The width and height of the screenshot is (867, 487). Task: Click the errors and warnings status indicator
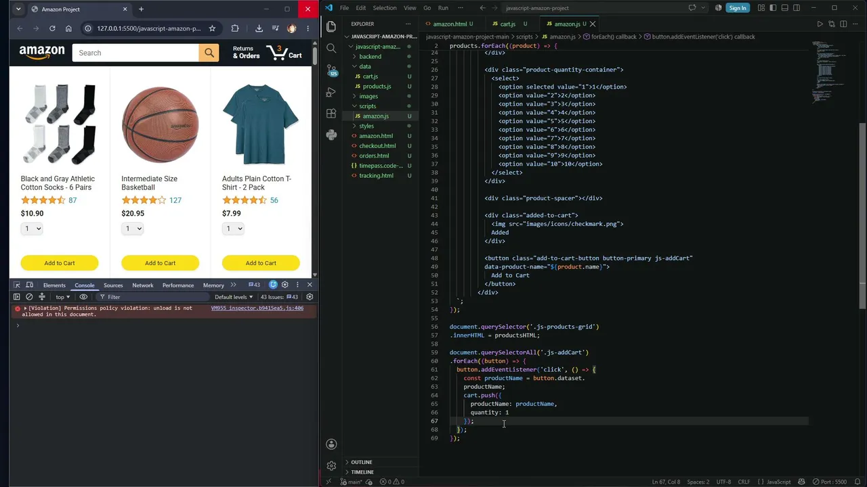[x=392, y=482]
